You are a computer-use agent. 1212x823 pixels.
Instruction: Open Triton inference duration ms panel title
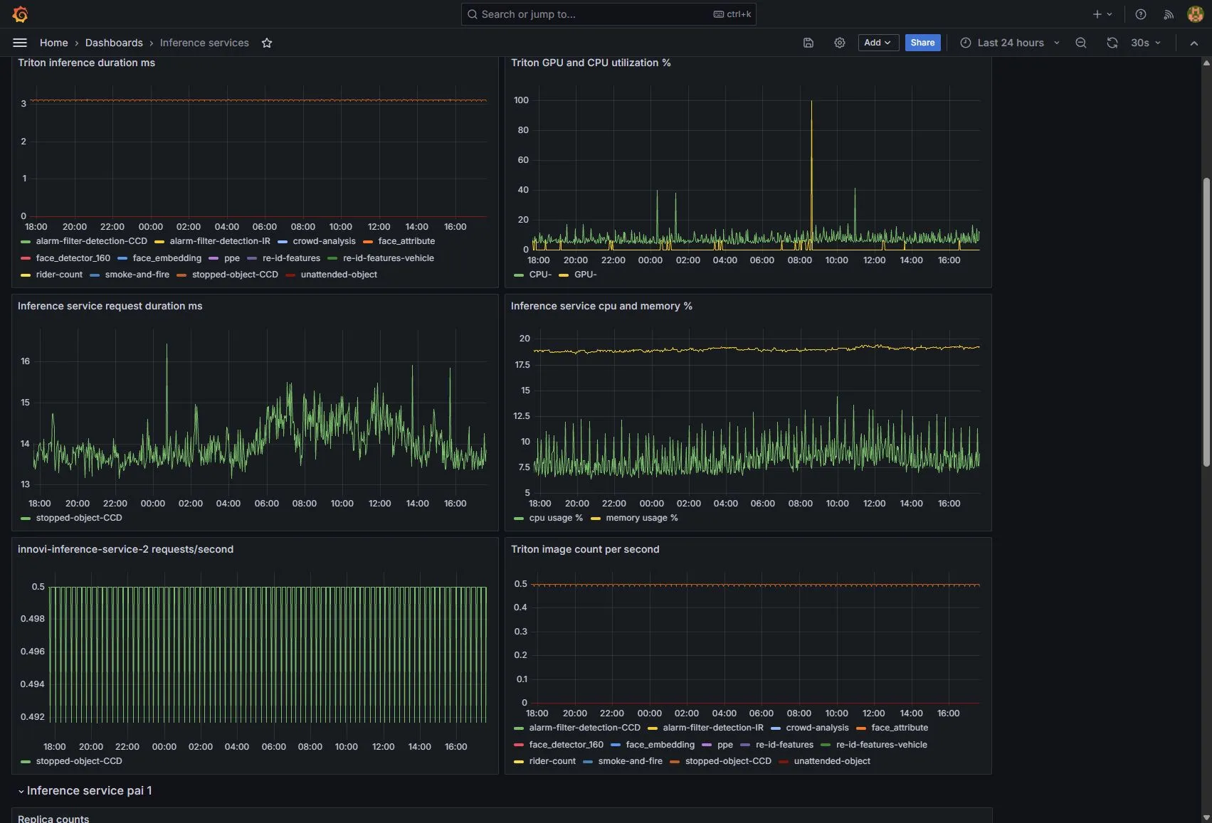(x=86, y=63)
